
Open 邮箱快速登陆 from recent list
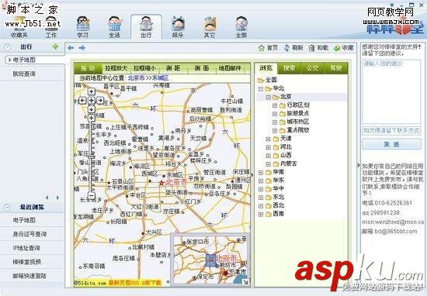pos(32,276)
